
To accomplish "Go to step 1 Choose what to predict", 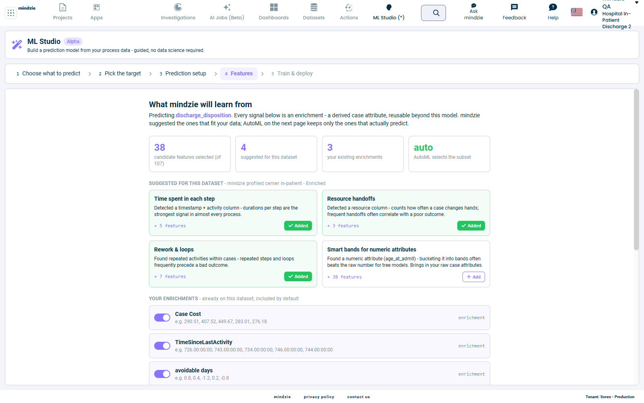I will 48,74.
